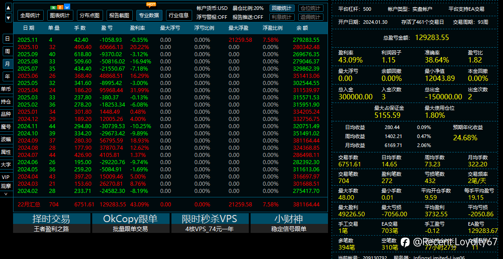503x259 pixels.
Task: Select the 月 period button
Action: coord(8,64)
